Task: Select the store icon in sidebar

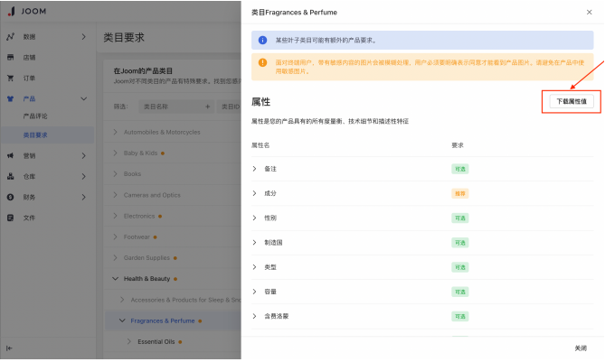Action: pos(11,58)
